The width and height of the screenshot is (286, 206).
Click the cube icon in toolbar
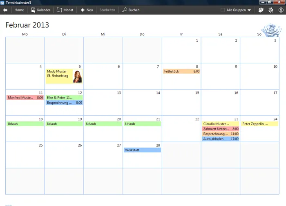(261, 10)
